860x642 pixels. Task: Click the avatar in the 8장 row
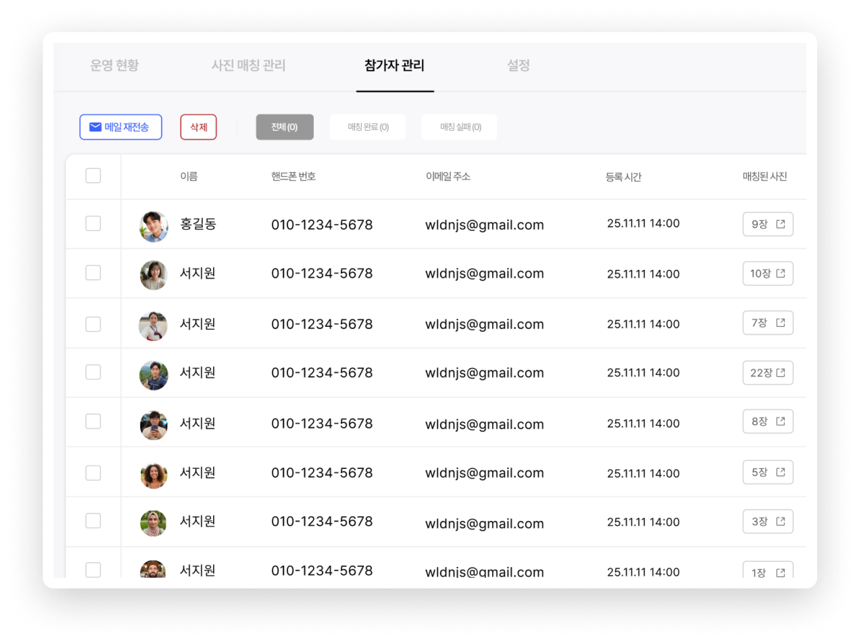[154, 425]
